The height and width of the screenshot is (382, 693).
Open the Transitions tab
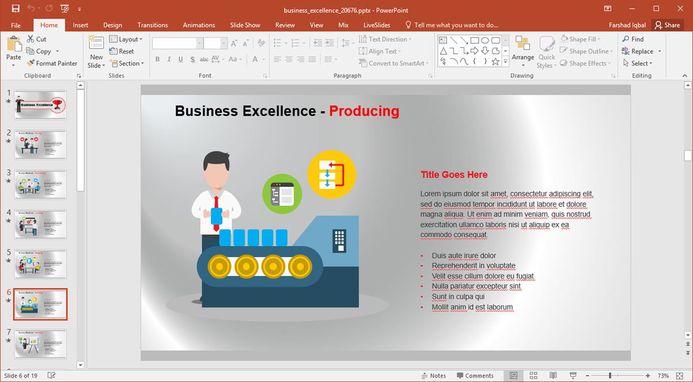pyautogui.click(x=152, y=25)
